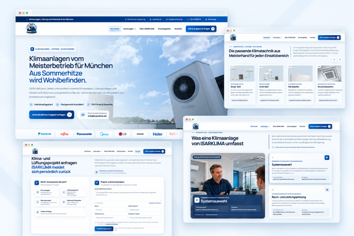354x236 pixels.
Task: Click the blue icon on the Systemauswahl card
Action: [x=327, y=158]
